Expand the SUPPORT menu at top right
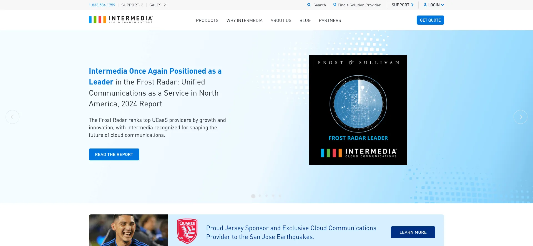The height and width of the screenshot is (246, 533). click(403, 5)
